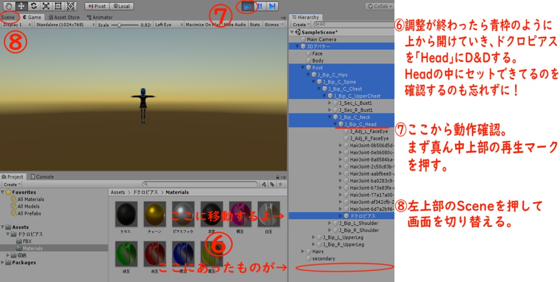This screenshot has height=282, width=560.
Task: Toggle the Local handle rotation button
Action: click(121, 7)
